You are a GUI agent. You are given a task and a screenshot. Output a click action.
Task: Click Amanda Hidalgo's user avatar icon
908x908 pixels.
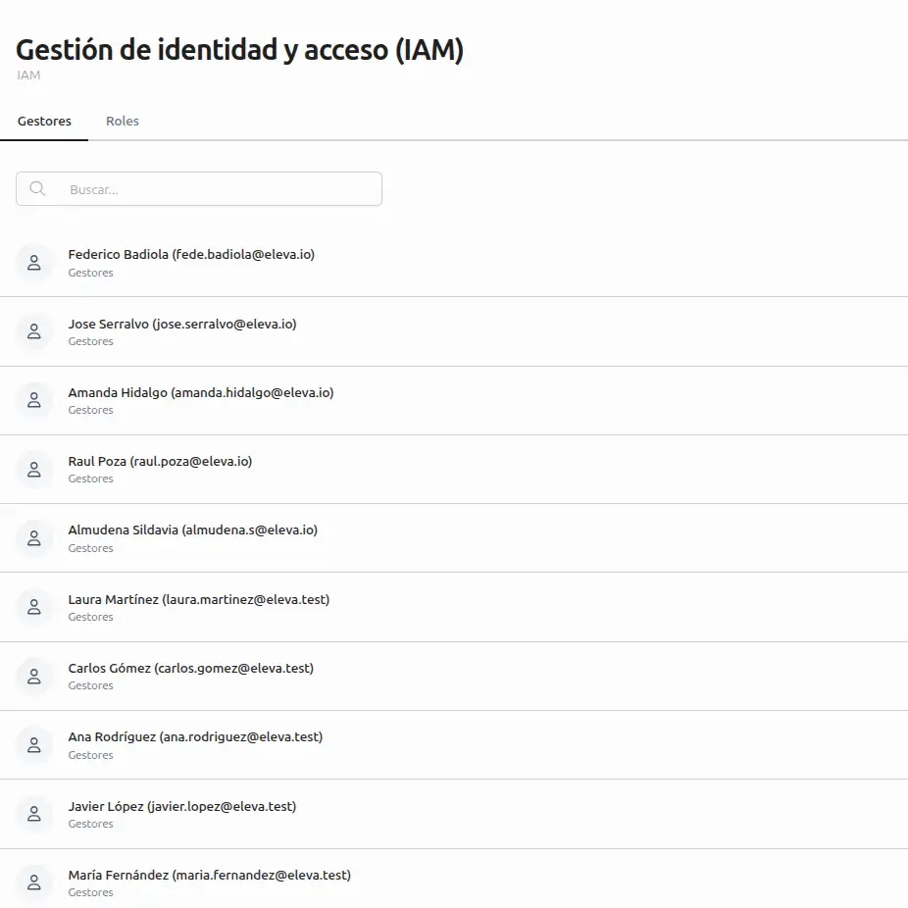(x=33, y=400)
